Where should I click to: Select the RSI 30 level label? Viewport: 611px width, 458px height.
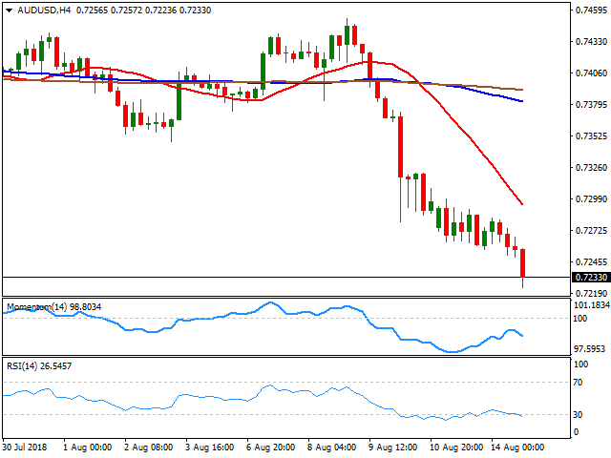click(x=578, y=415)
